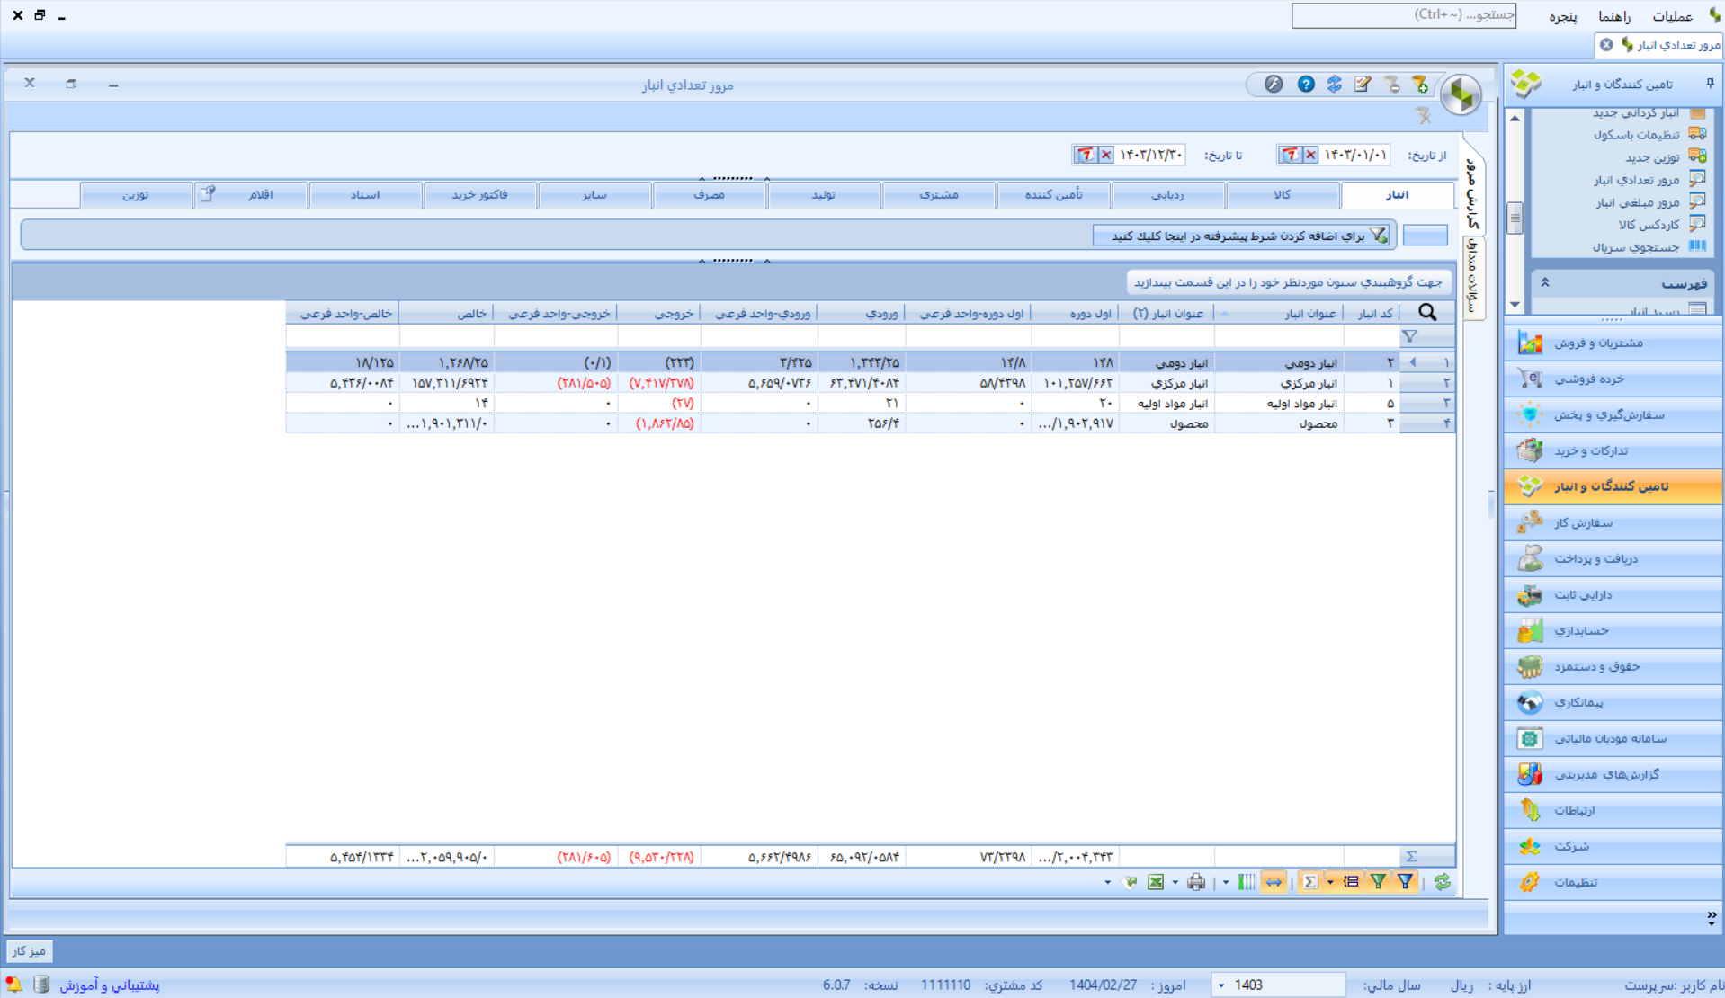The image size is (1725, 998).
Task: Open the dropdown arrow beside the Sigma button
Action: [1330, 883]
